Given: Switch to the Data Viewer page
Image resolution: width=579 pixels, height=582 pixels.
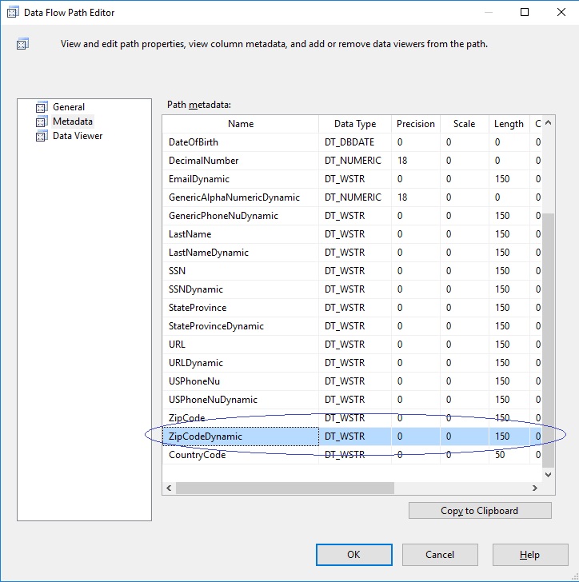Looking at the screenshot, I should click(x=78, y=136).
